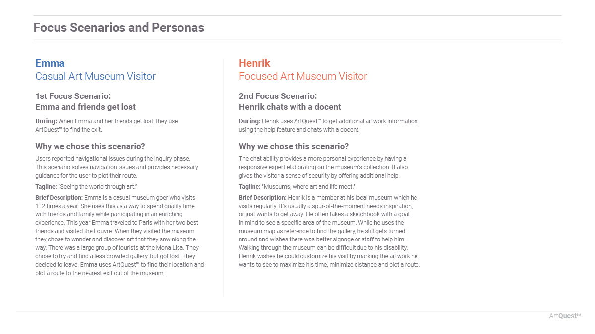Click Henrik's Brief Description paragraph
This screenshot has height=334, width=595.
329,231
